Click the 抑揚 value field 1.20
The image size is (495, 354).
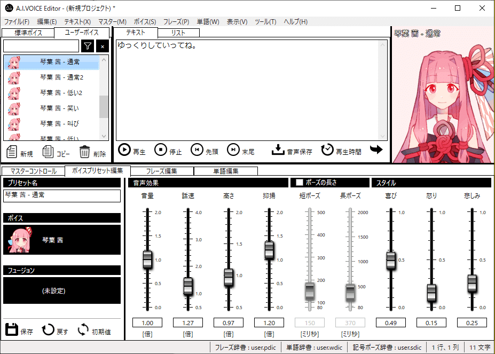[x=269, y=322]
